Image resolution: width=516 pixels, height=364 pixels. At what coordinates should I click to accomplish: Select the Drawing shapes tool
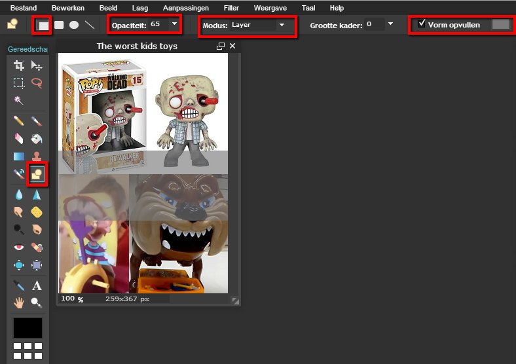point(37,173)
